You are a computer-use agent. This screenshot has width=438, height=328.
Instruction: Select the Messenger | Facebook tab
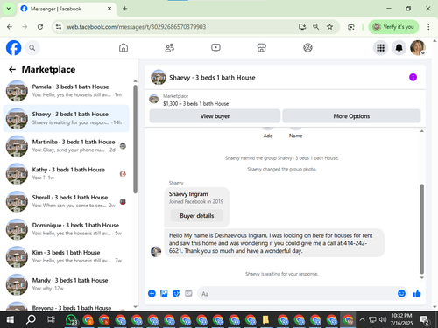click(x=67, y=9)
